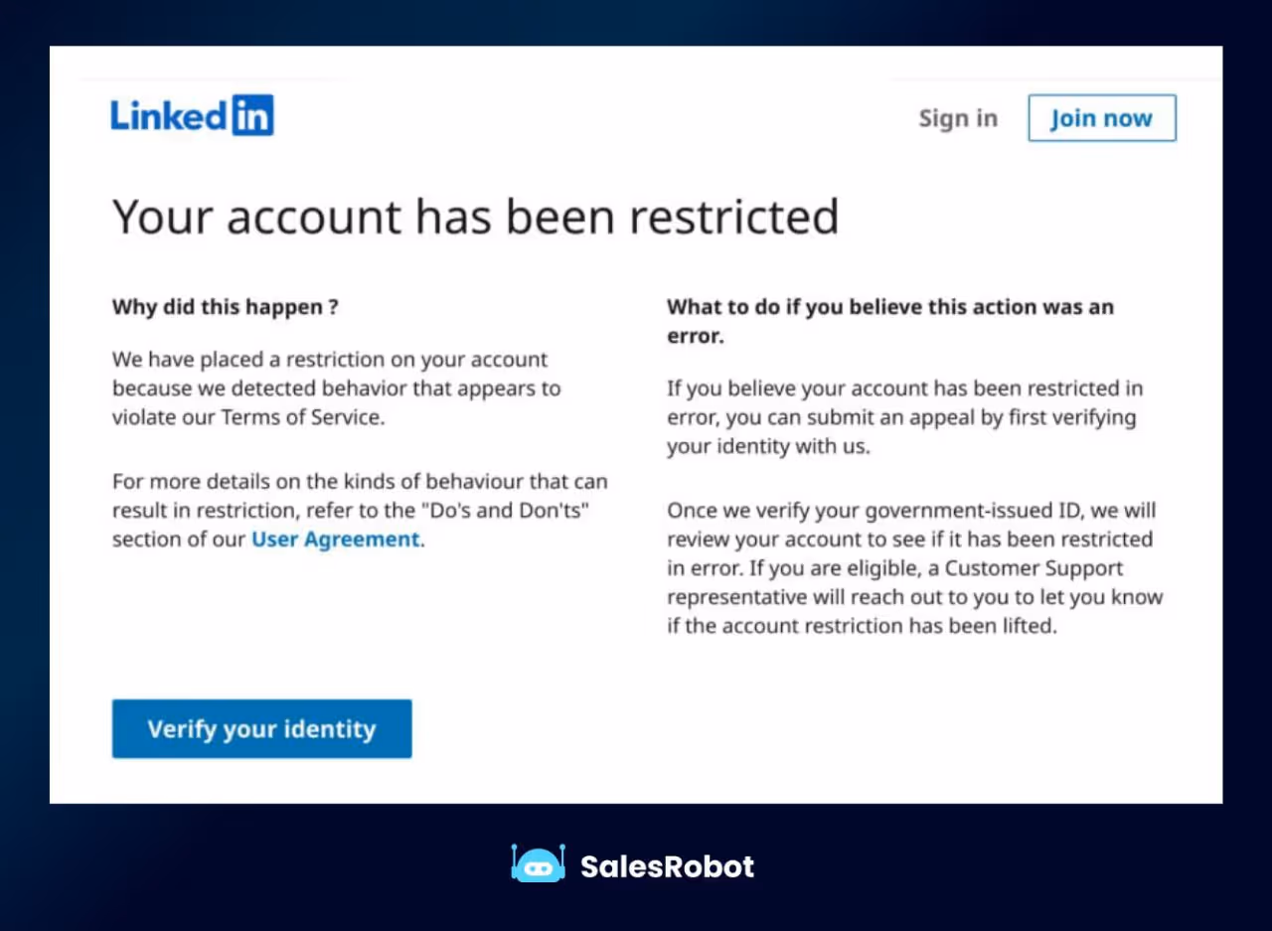Select the "Why did this happen ?" heading

point(225,307)
